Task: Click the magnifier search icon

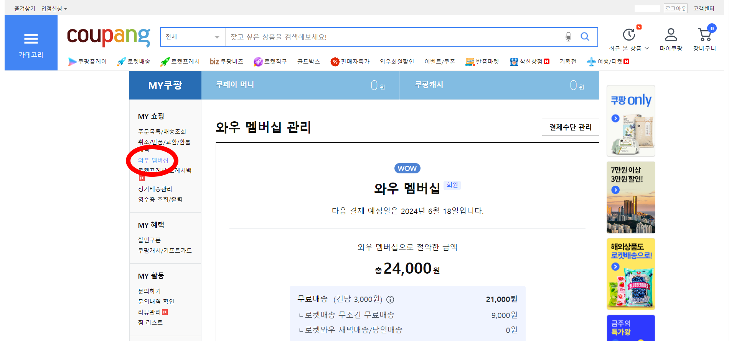Action: click(x=585, y=37)
